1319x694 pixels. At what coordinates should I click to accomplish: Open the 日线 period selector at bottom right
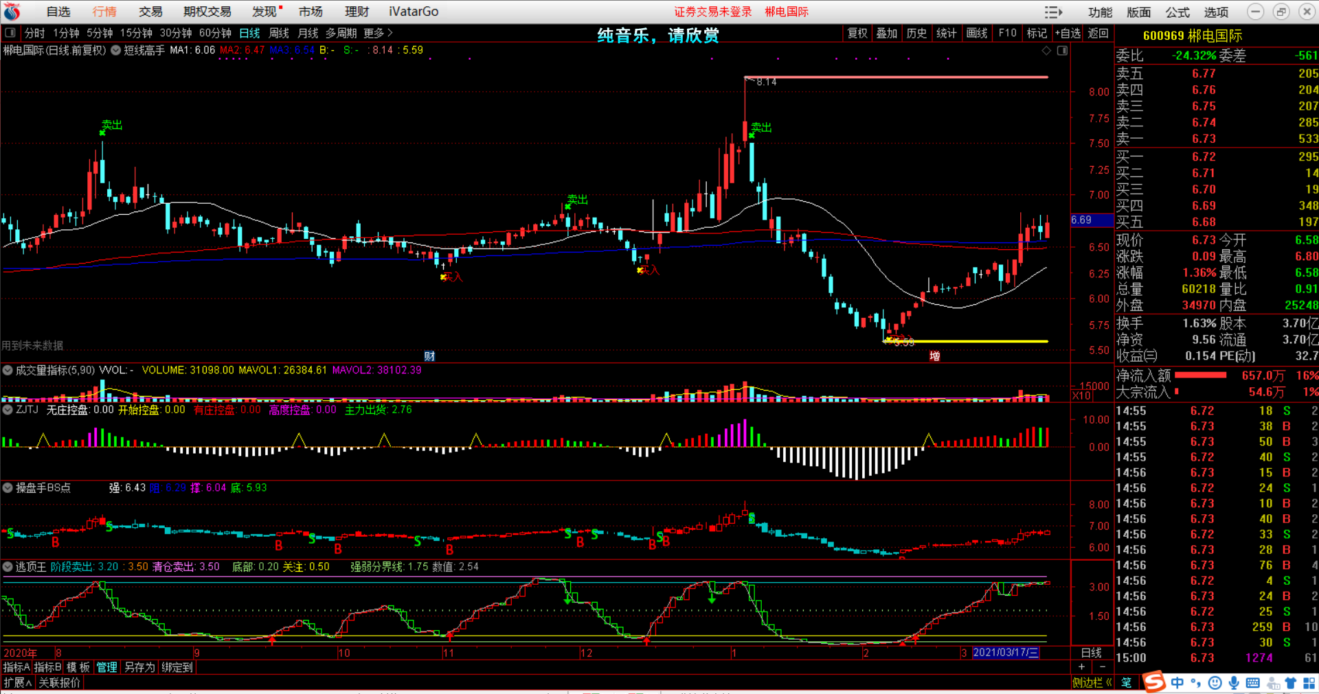[1092, 652]
